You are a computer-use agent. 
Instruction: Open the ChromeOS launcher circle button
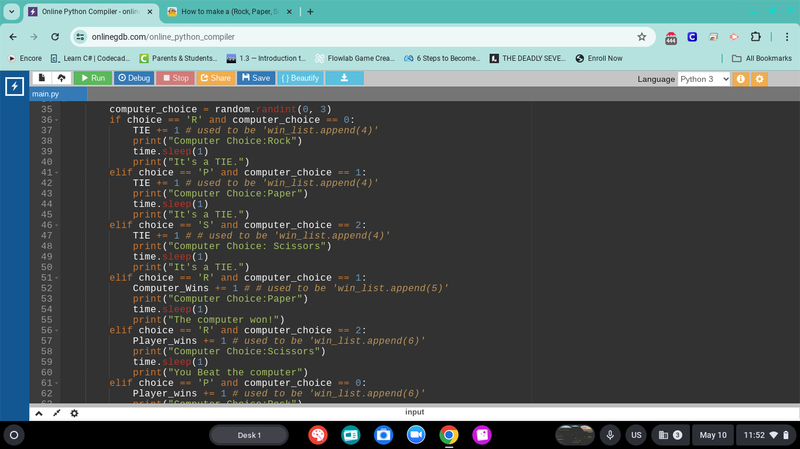coord(14,435)
